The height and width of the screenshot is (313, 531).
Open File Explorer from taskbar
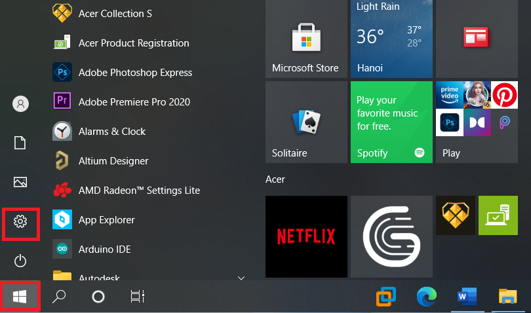[x=507, y=297]
